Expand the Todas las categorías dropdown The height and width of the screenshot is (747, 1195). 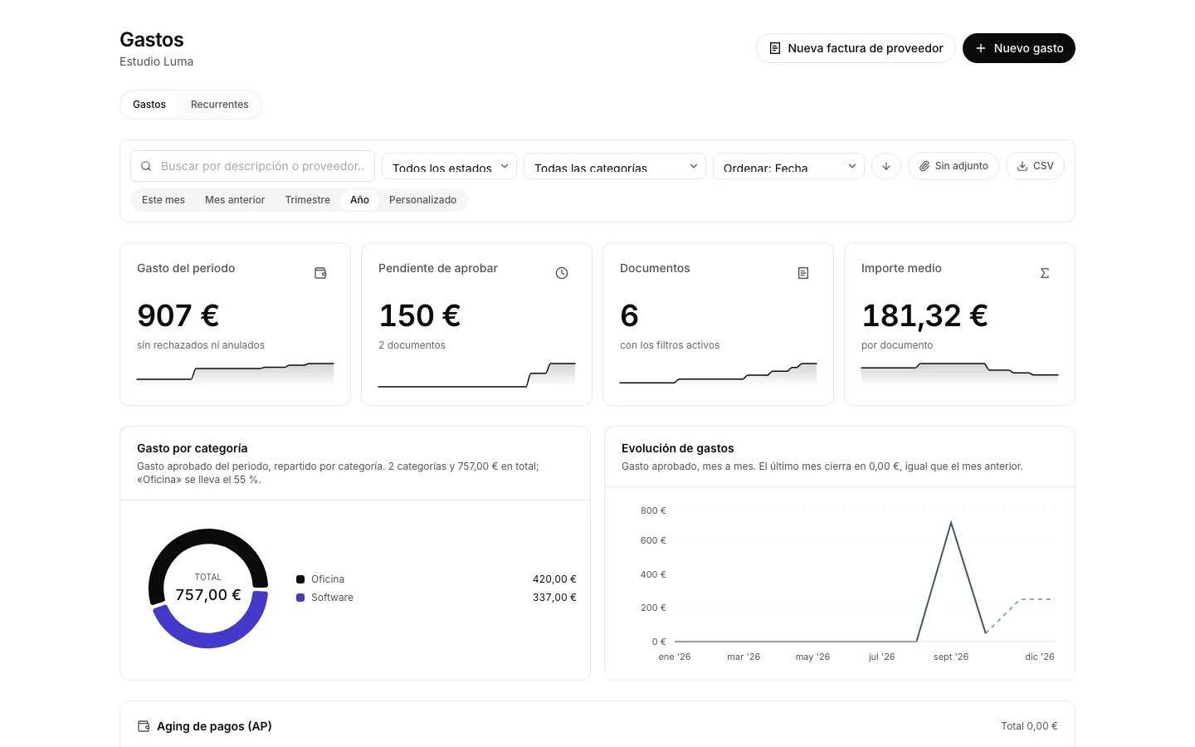tap(615, 166)
